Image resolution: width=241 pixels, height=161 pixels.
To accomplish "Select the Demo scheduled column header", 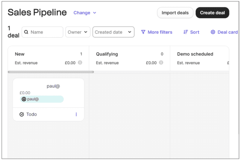I will (x=195, y=54).
